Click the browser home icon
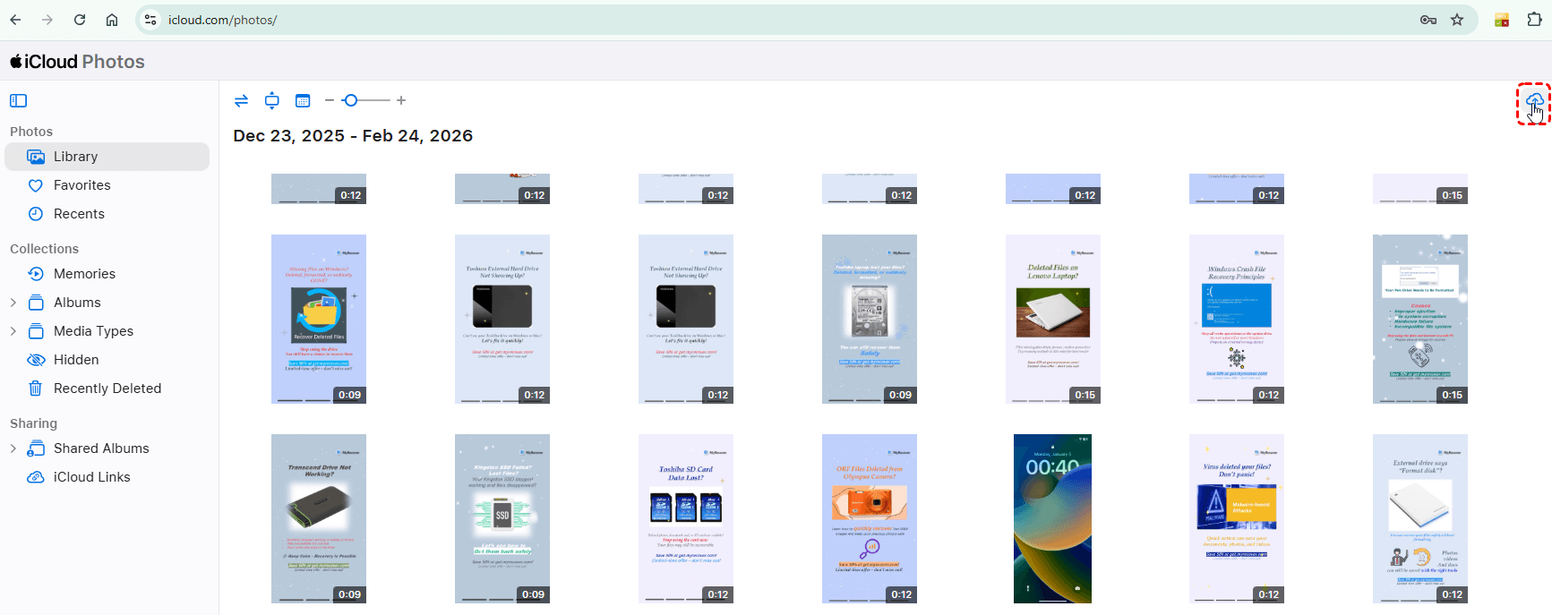 pyautogui.click(x=112, y=20)
